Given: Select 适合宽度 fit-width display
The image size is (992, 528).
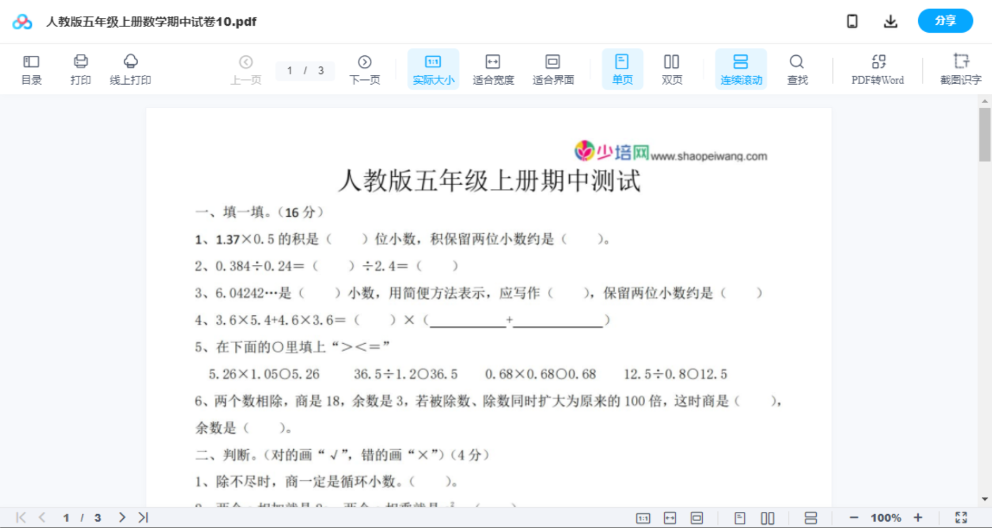Looking at the screenshot, I should 493,69.
